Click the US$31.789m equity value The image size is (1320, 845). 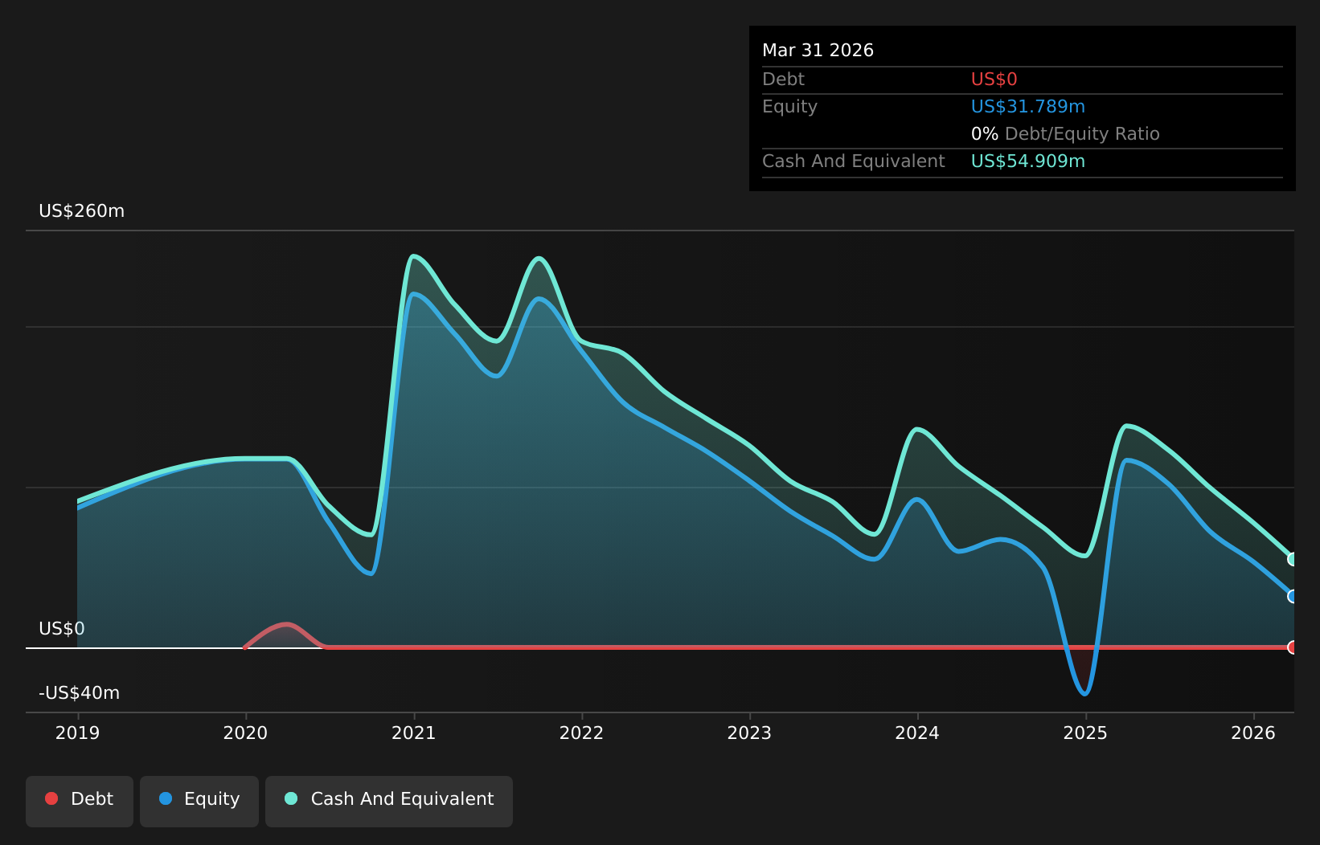1028,107
